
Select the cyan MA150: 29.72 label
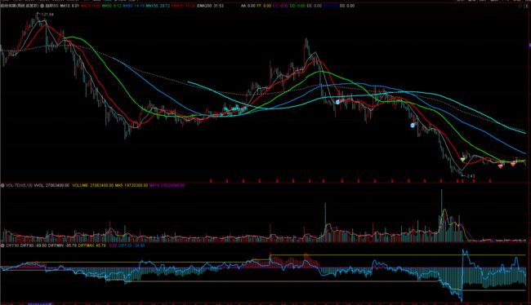click(158, 6)
